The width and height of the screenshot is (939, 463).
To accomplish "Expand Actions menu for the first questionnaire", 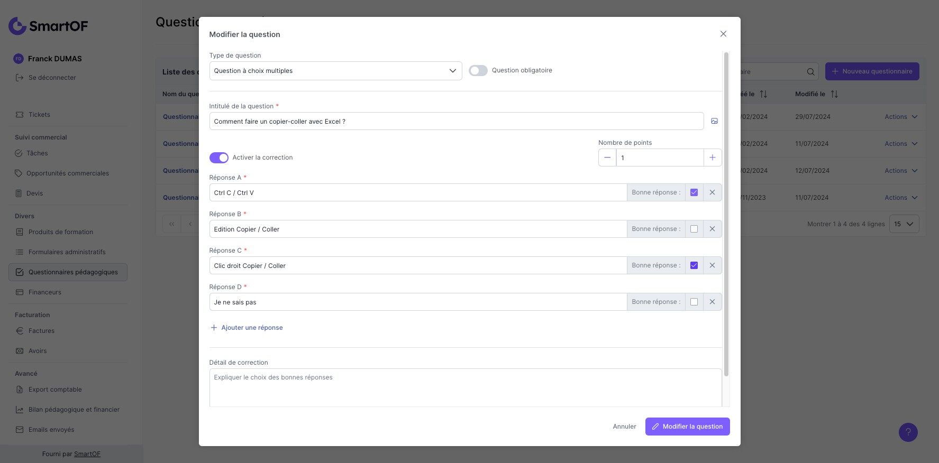I will (900, 117).
